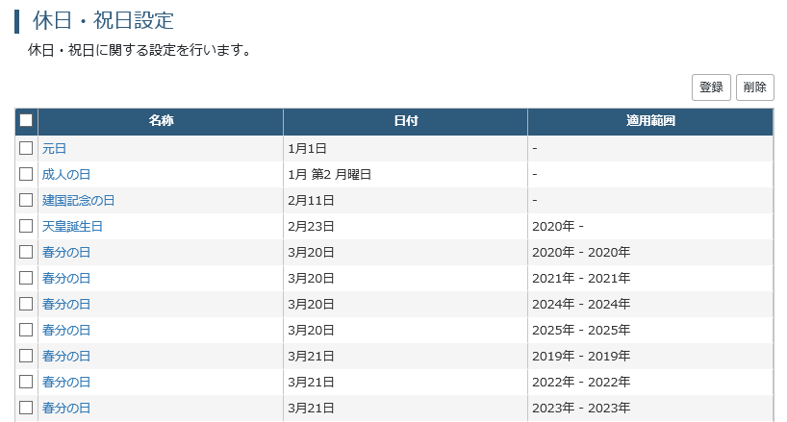Mark the 天皇誕生日 checkbox
This screenshot has width=787, height=422.
[26, 226]
